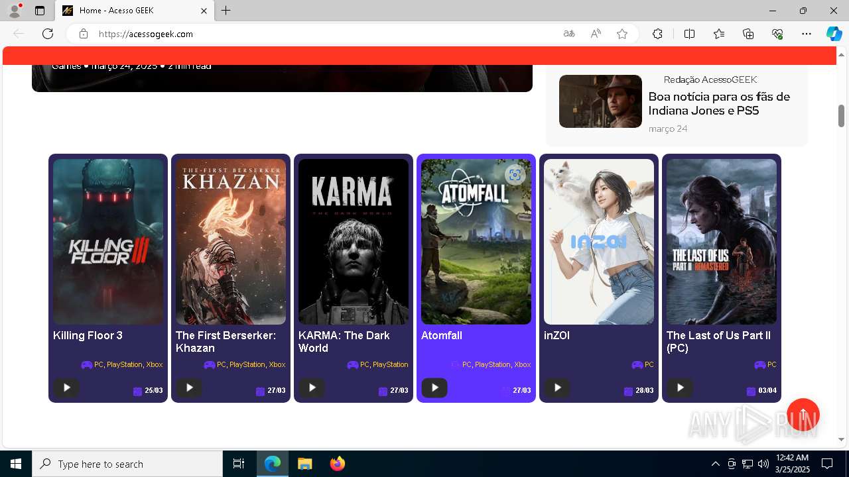This screenshot has width=849, height=477.
Task: Close the Home - Acesso GEEK tab
Action: [x=204, y=11]
